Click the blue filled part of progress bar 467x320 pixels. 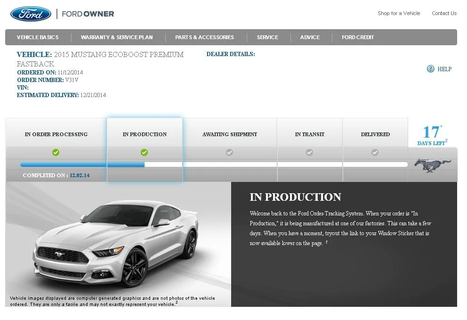[x=82, y=164]
